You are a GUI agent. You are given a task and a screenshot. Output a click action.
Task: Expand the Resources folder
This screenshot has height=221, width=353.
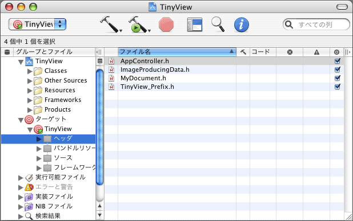pyautogui.click(x=30, y=91)
